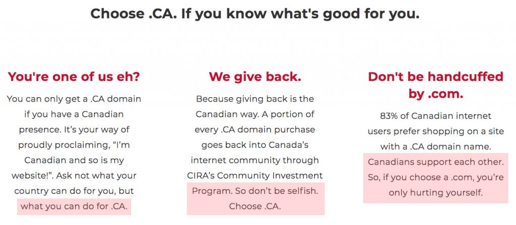Click 'every .CA domain purchase' text

coord(255,129)
